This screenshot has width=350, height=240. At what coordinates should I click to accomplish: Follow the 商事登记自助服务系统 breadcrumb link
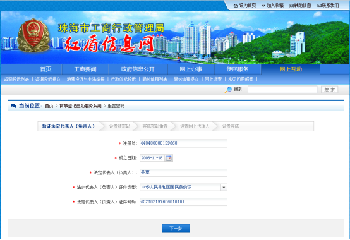81,106
